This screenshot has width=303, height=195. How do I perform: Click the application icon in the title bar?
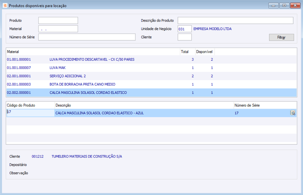(x=5, y=6)
